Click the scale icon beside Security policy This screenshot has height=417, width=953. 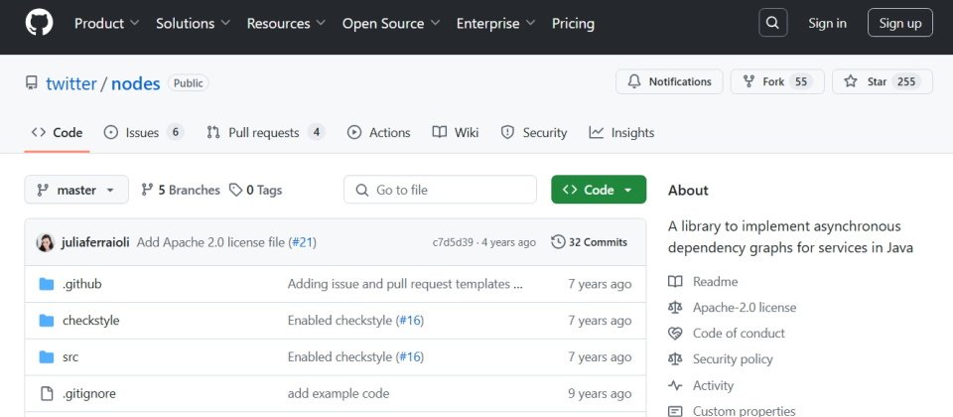(x=675, y=359)
